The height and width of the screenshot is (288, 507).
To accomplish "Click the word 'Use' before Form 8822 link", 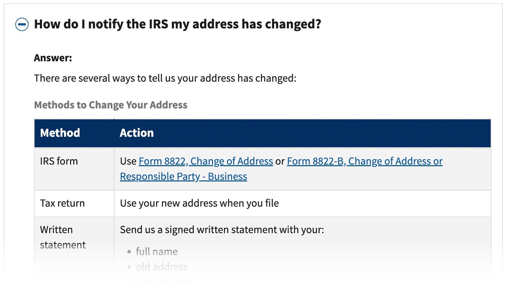I will click(128, 161).
